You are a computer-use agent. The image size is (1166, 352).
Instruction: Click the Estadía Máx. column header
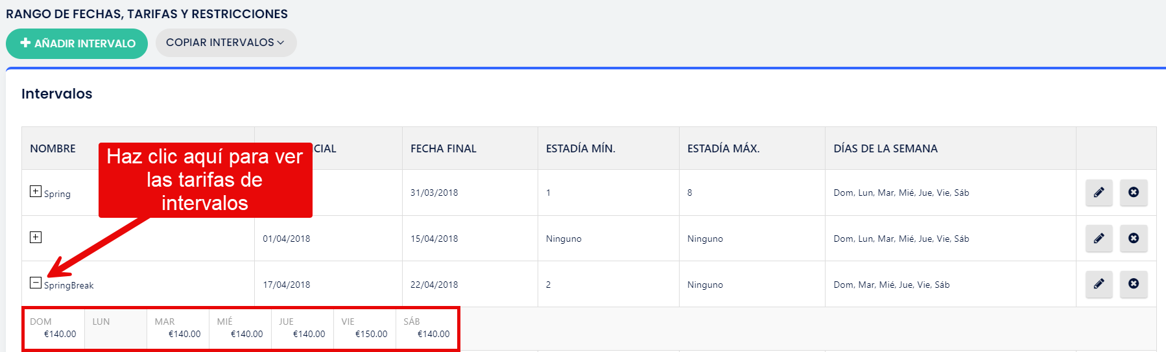723,148
